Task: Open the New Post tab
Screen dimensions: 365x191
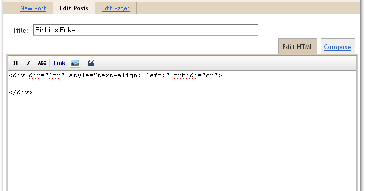Action: click(x=33, y=8)
